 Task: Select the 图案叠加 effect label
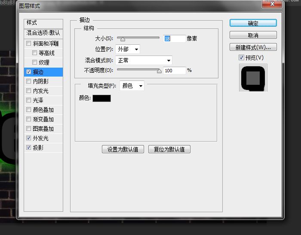(x=43, y=129)
